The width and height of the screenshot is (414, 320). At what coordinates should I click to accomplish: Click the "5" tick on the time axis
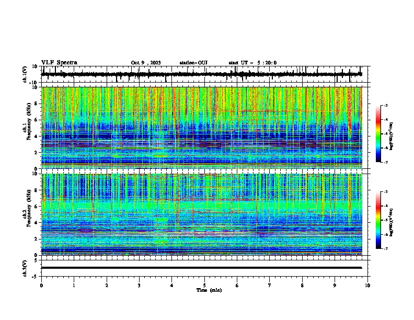(204, 285)
